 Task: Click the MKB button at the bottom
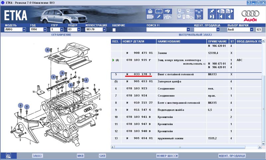(80, 156)
